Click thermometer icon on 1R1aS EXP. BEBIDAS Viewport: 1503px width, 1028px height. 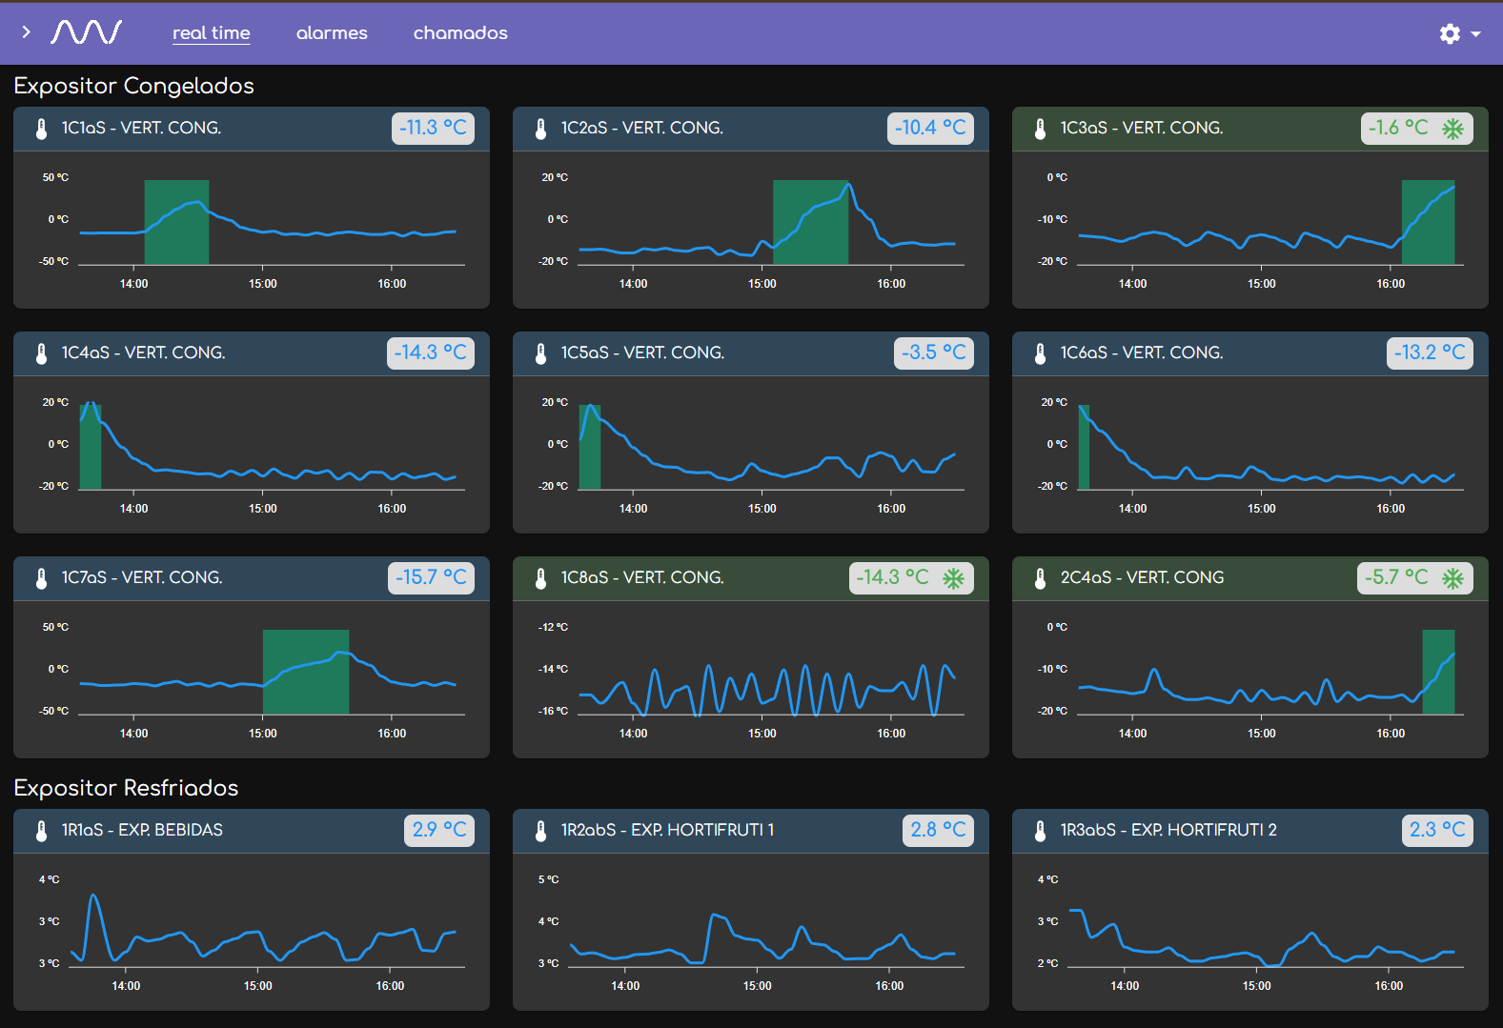click(x=42, y=831)
